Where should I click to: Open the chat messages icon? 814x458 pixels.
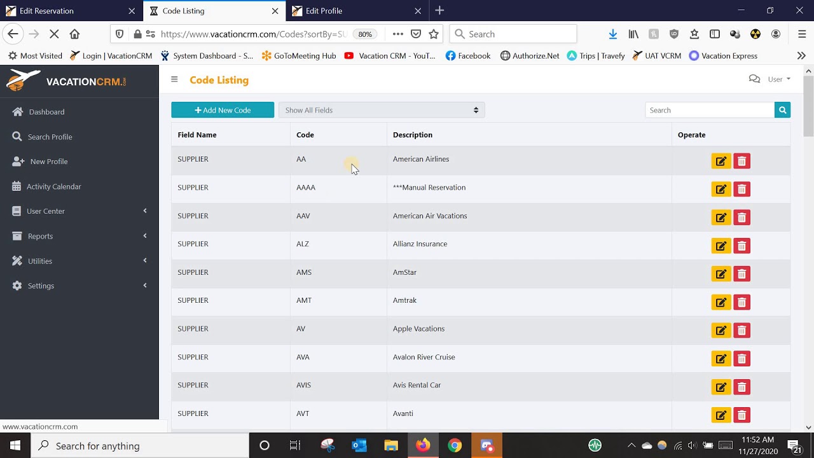pos(754,80)
